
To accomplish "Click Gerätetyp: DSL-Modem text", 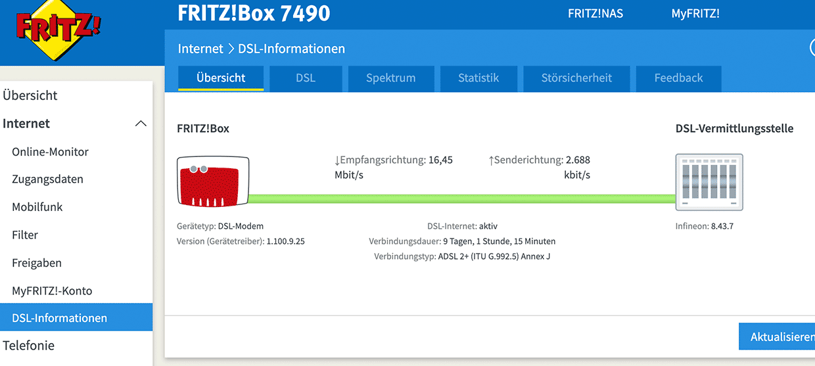I will tap(220, 226).
